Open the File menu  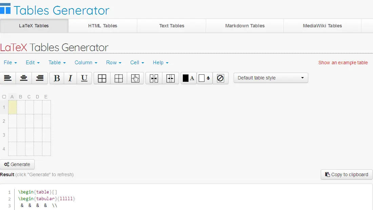pos(10,63)
